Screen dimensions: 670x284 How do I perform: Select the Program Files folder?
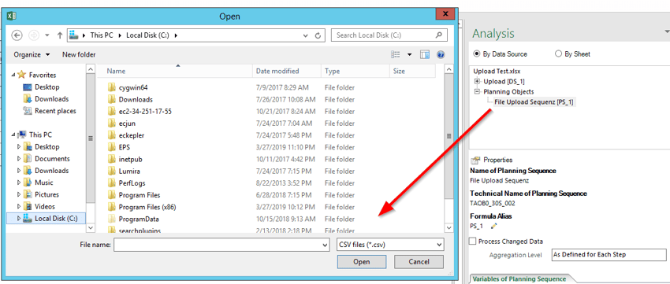click(x=140, y=195)
